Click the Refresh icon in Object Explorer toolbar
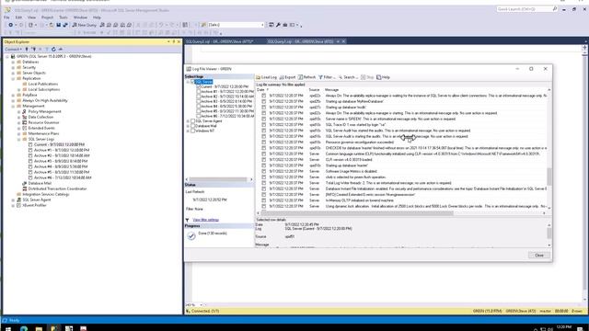 (x=53, y=49)
